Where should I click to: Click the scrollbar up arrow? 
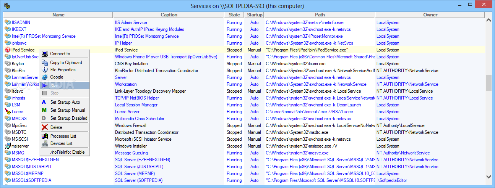pyautogui.click(x=489, y=20)
